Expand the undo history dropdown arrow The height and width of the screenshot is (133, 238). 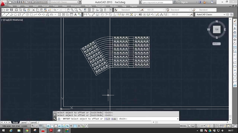point(58,10)
